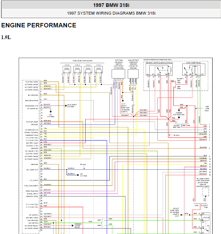Click the "IGN SWITCH" pin label
This screenshot has width=221, height=234.
(x=33, y=223)
